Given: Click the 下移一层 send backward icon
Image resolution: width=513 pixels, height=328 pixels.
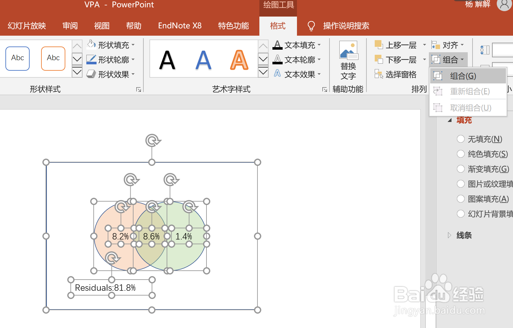Looking at the screenshot, I should [x=379, y=60].
